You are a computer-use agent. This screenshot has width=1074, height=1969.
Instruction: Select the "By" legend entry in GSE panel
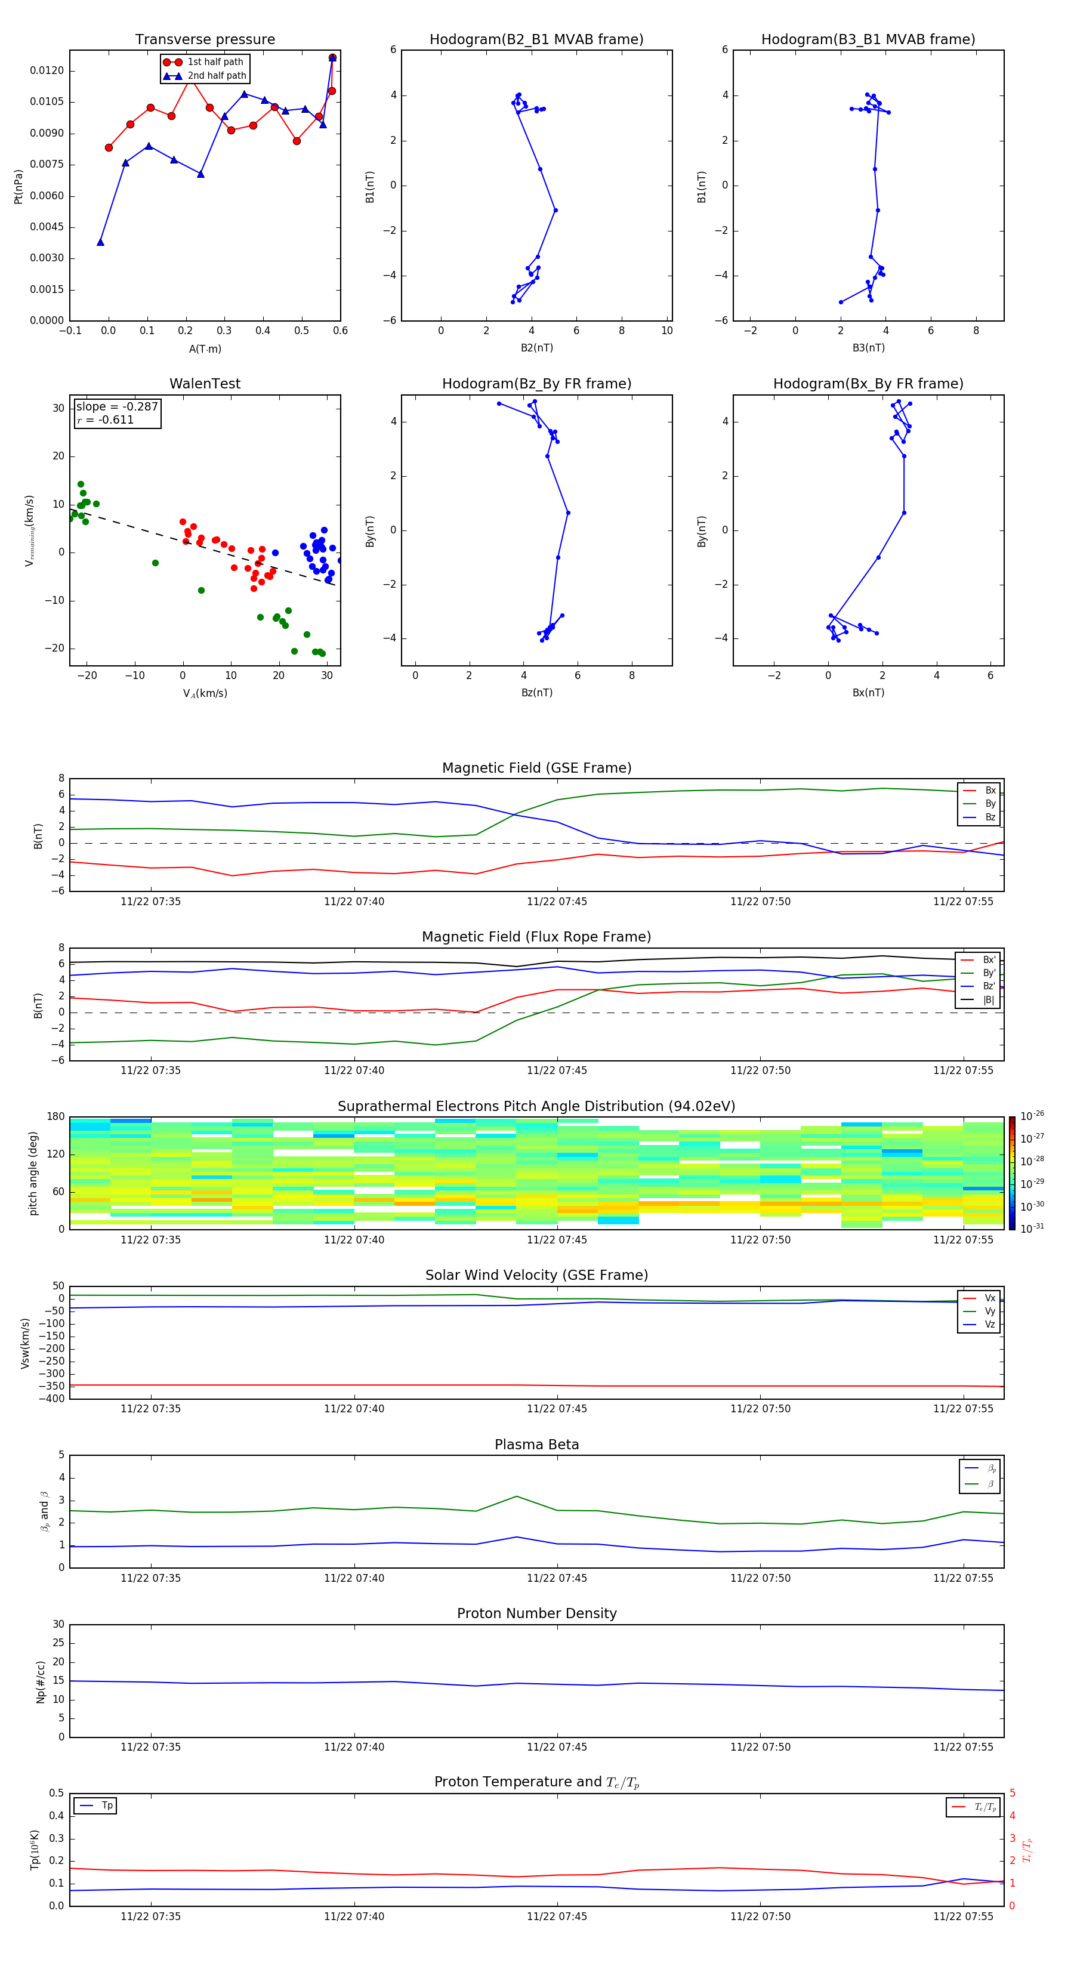[x=979, y=803]
